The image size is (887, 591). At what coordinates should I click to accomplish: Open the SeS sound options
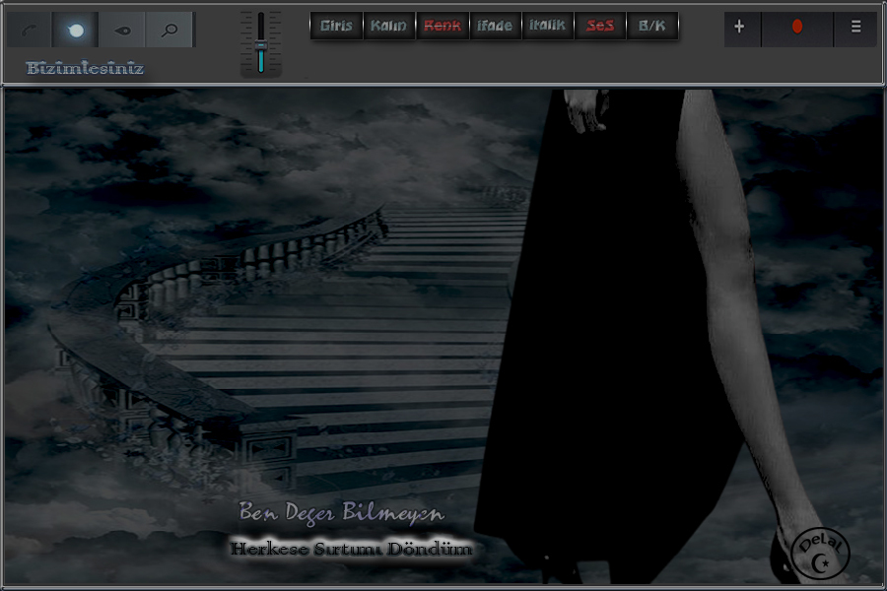point(599,26)
